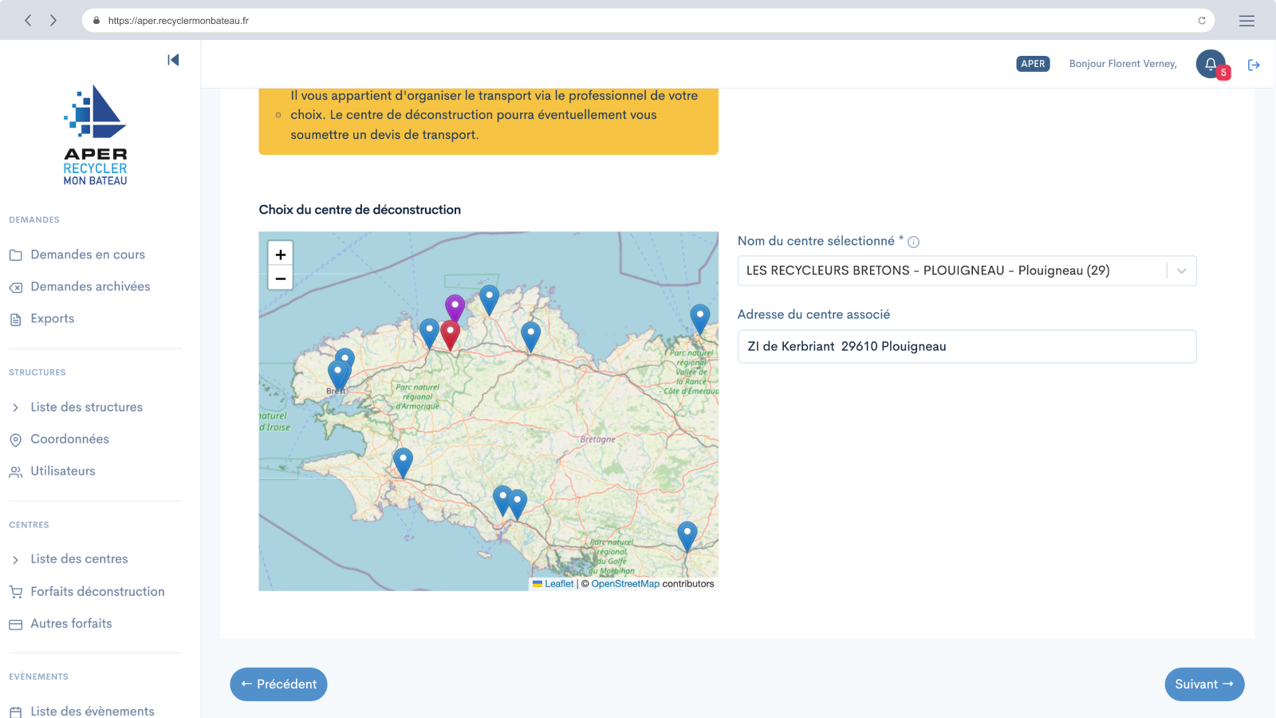Image resolution: width=1276 pixels, height=718 pixels.
Task: Go back with browser back arrow
Action: [x=28, y=20]
